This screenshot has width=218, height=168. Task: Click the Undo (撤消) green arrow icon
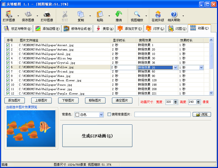(119, 14)
